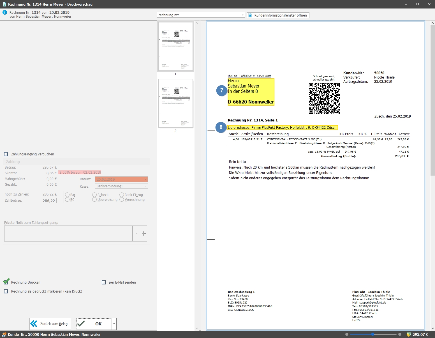The height and width of the screenshot is (338, 435).
Task: Click the preview scrollbar up arrow
Action: click(433, 23)
